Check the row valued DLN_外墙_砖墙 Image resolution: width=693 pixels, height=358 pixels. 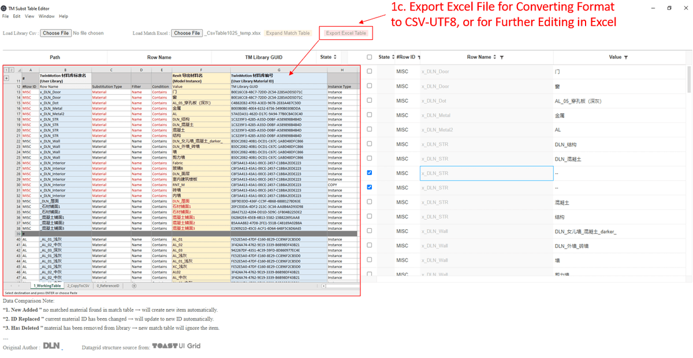(370, 245)
